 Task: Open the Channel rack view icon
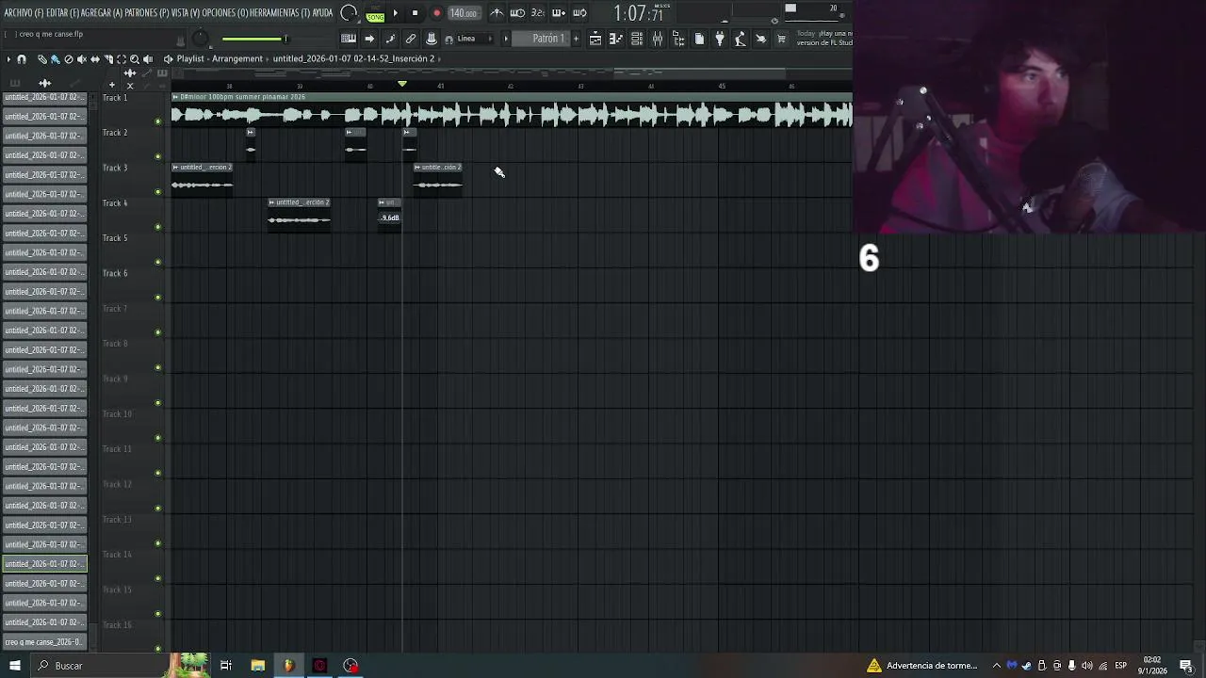click(x=637, y=39)
